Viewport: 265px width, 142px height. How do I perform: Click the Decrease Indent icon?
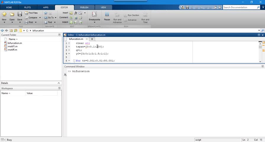80,22
